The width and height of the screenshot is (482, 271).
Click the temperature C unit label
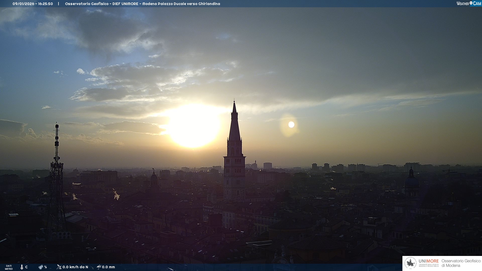(x=26, y=267)
